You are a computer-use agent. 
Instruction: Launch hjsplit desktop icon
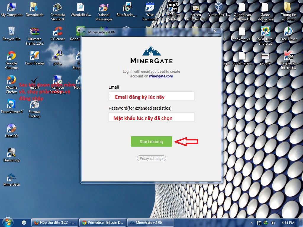[34, 83]
